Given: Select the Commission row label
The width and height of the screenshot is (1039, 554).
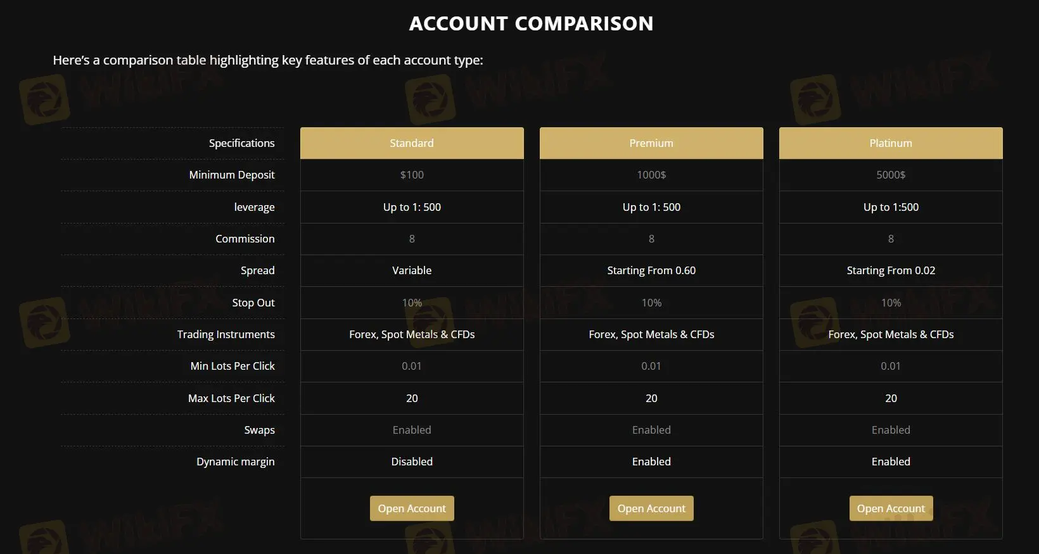Looking at the screenshot, I should click(245, 239).
